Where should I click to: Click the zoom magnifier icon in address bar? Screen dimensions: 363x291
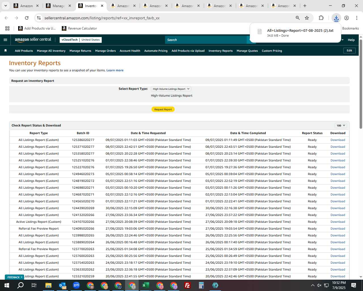[x=297, y=18]
